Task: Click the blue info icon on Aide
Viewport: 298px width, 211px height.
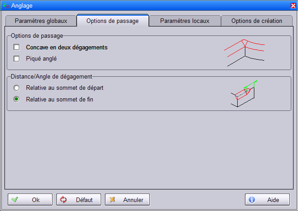Action: 252,200
